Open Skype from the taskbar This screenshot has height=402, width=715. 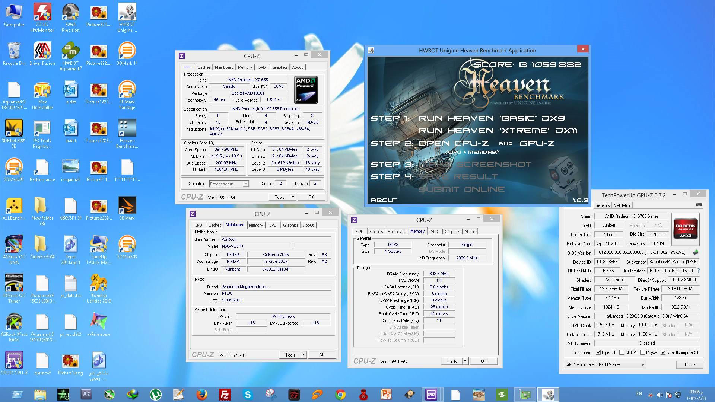248,394
